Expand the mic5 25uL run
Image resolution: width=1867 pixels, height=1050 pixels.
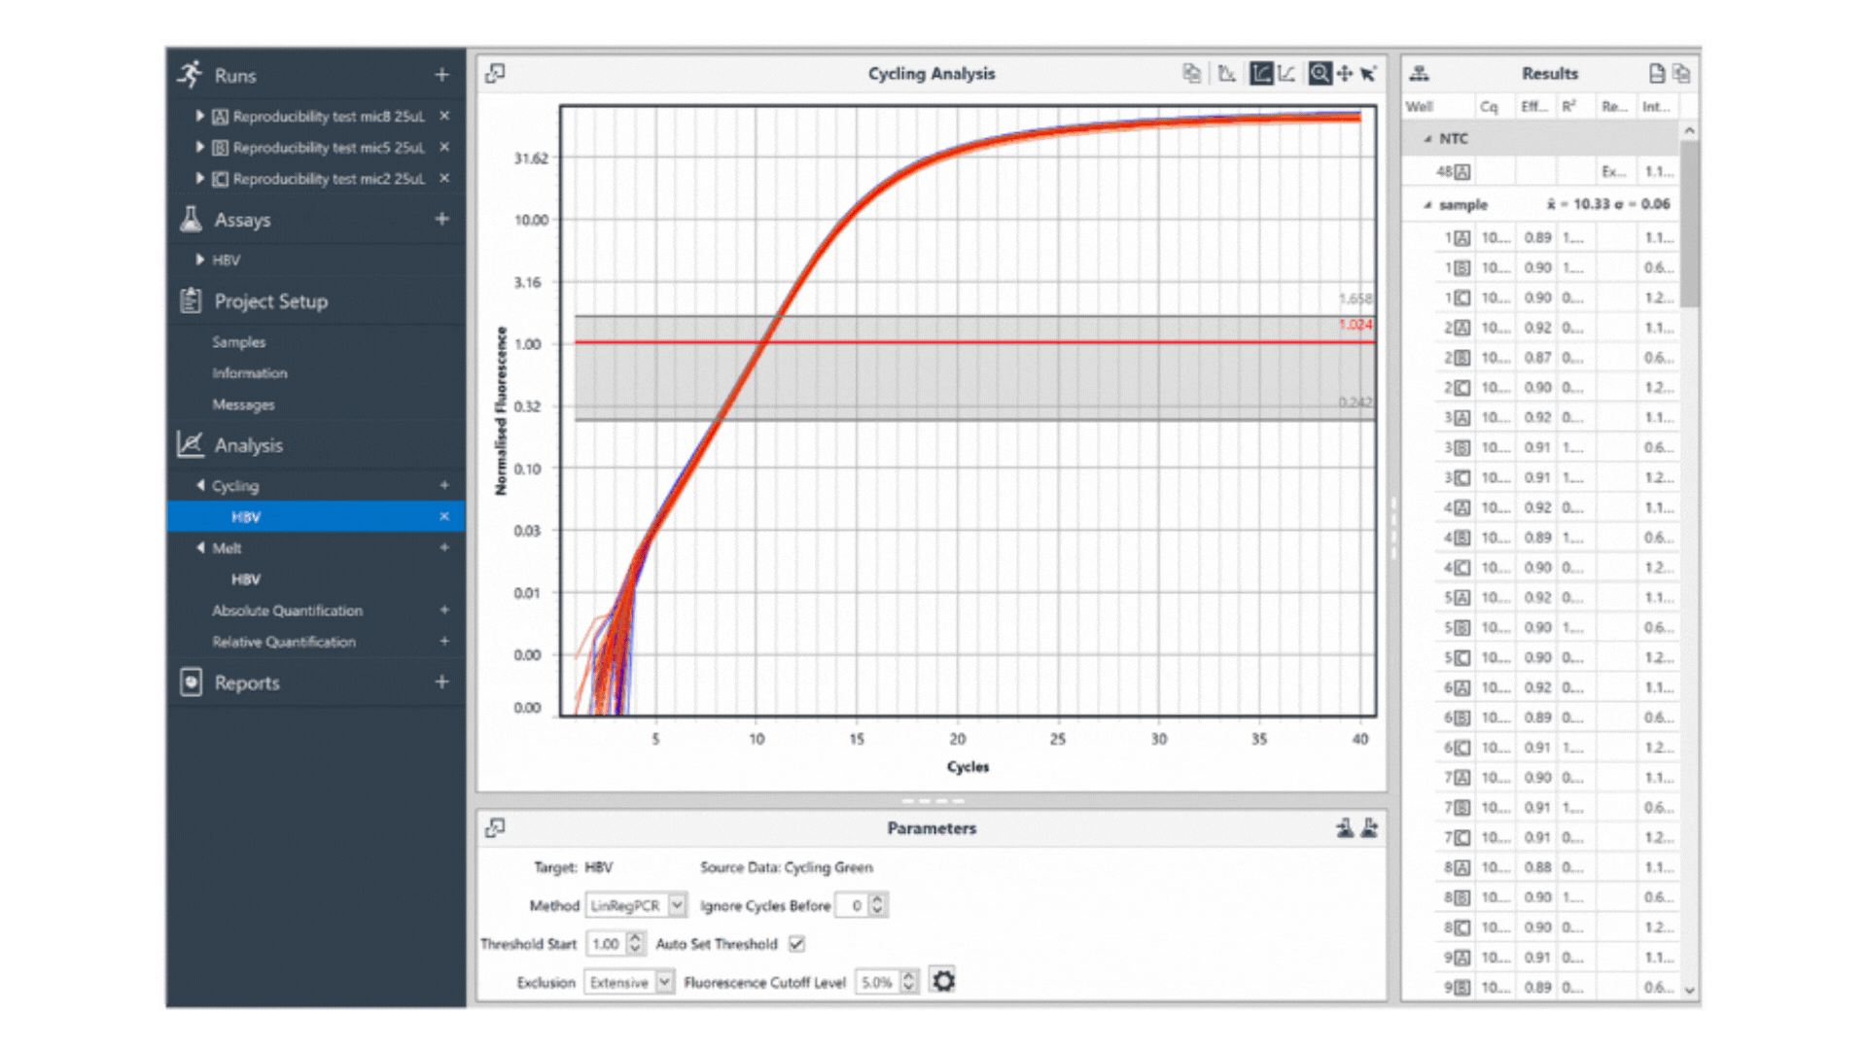[x=199, y=147]
